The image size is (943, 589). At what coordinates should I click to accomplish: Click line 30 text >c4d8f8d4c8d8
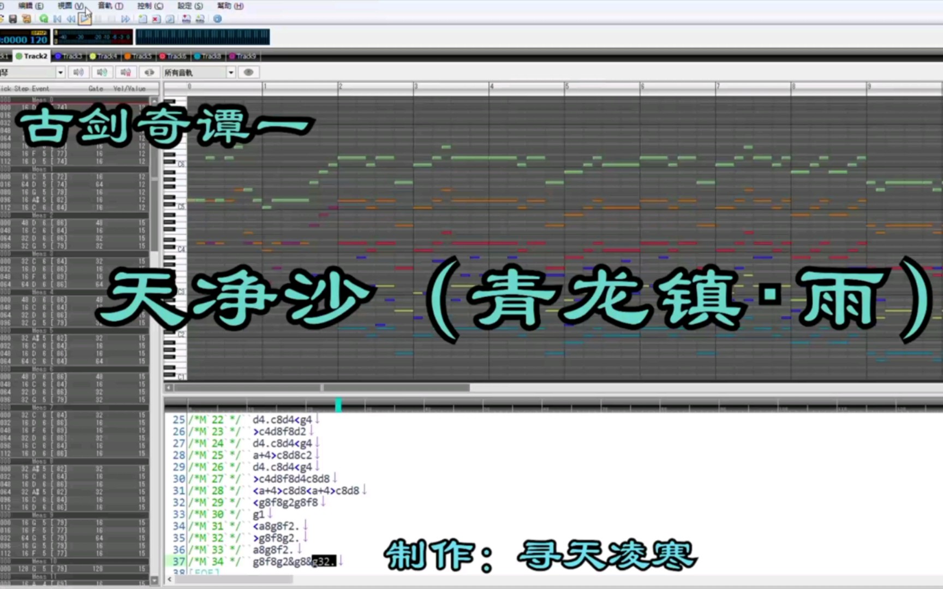[291, 479]
